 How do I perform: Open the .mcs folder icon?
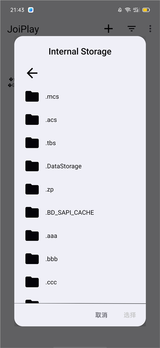[x=32, y=97]
